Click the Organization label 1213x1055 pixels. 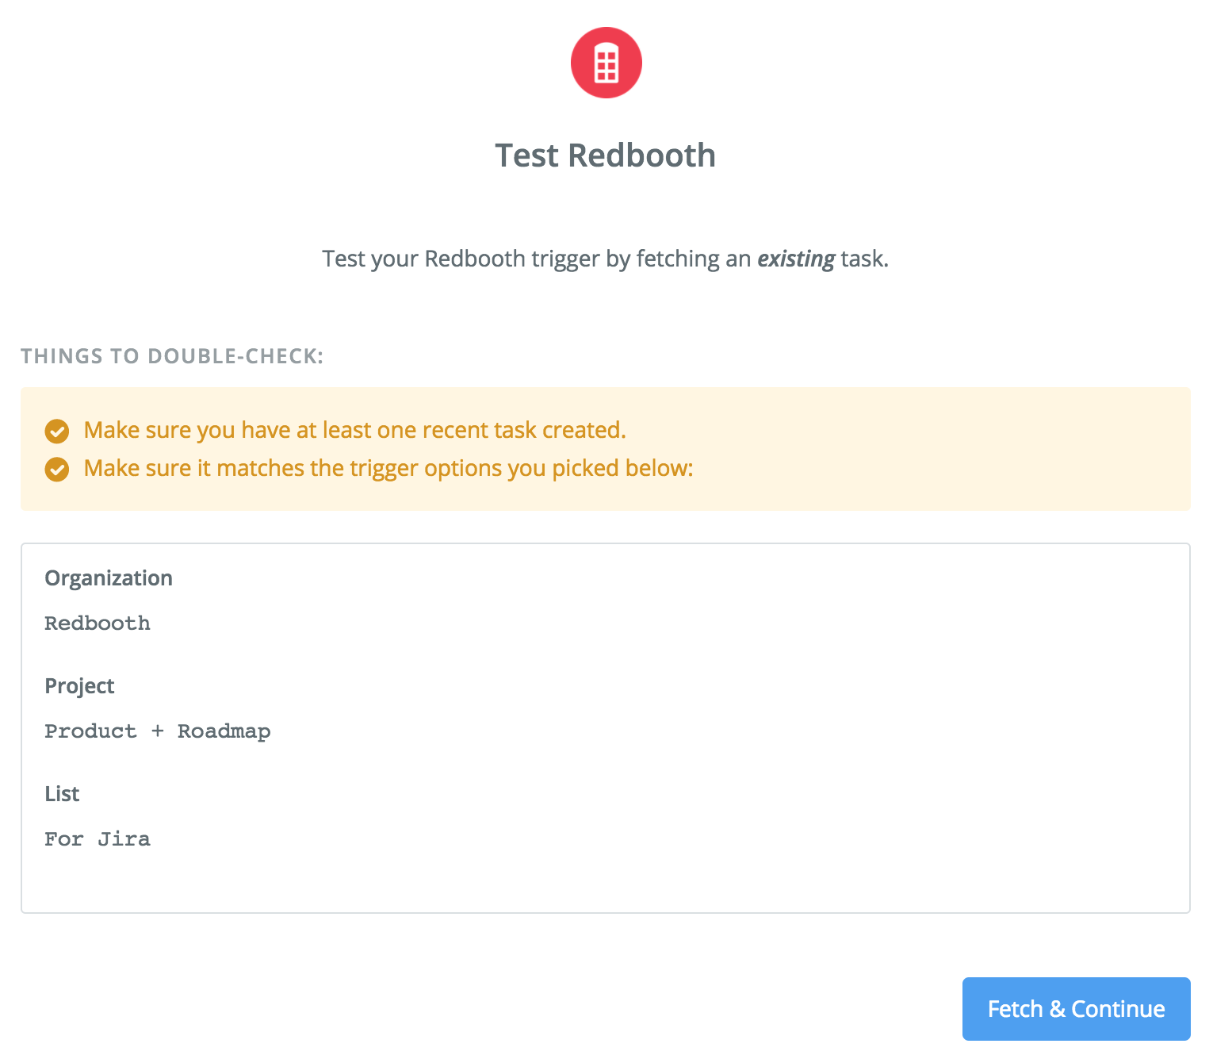pyautogui.click(x=109, y=578)
